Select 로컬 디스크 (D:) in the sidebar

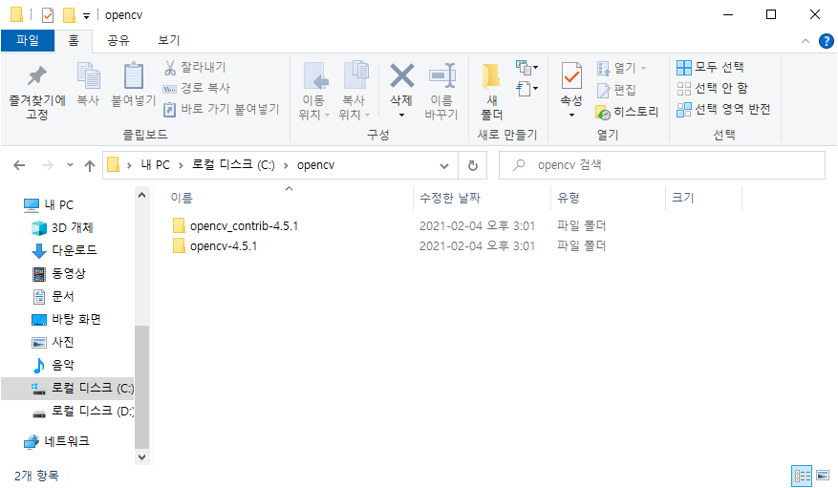point(82,411)
